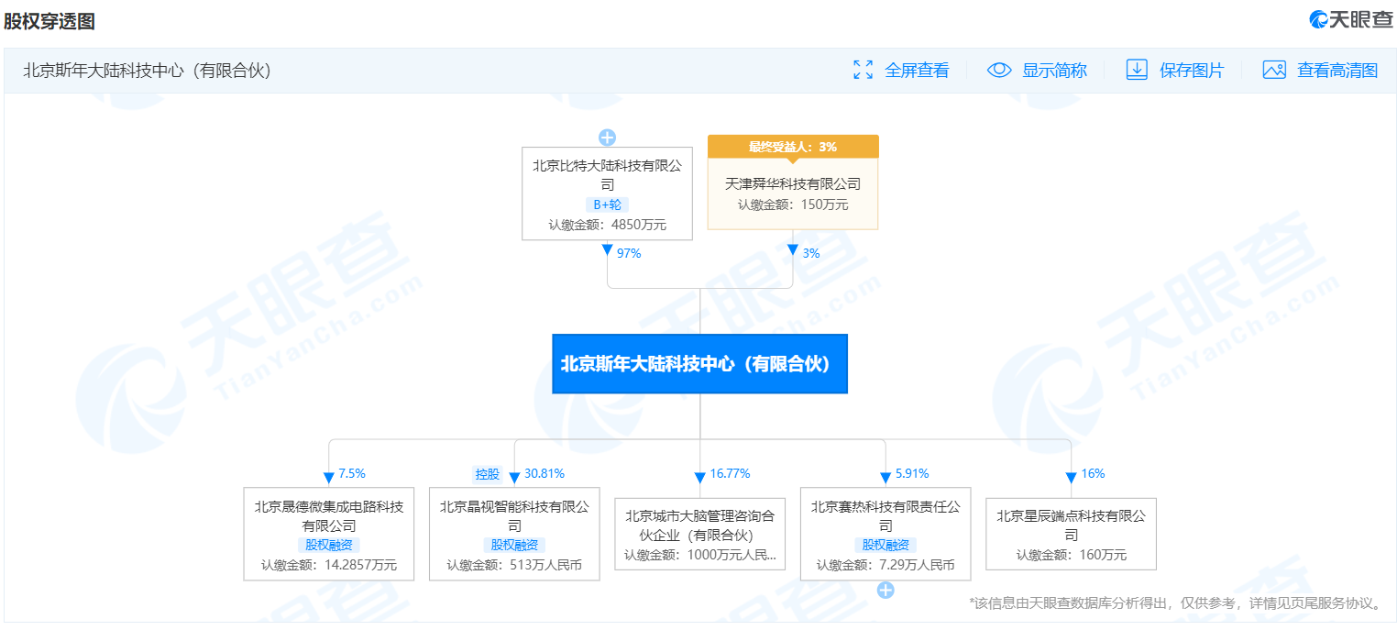1397x630 pixels.
Task: Toggle 显示简称 short names
Action: tap(1054, 71)
